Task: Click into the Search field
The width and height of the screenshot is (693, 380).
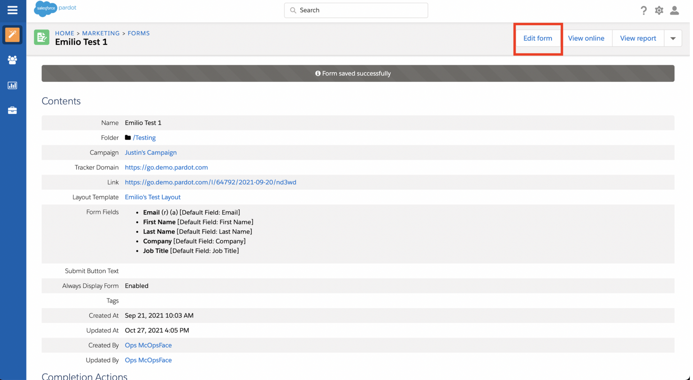Action: [x=356, y=10]
